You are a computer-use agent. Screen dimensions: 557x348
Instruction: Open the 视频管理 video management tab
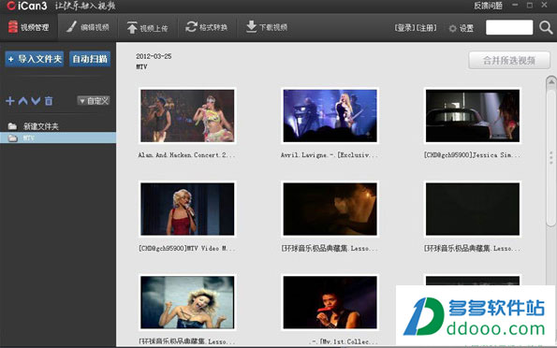coord(28,27)
